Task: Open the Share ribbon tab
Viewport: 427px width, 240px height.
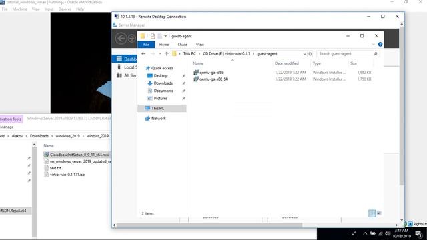Action: click(x=182, y=45)
